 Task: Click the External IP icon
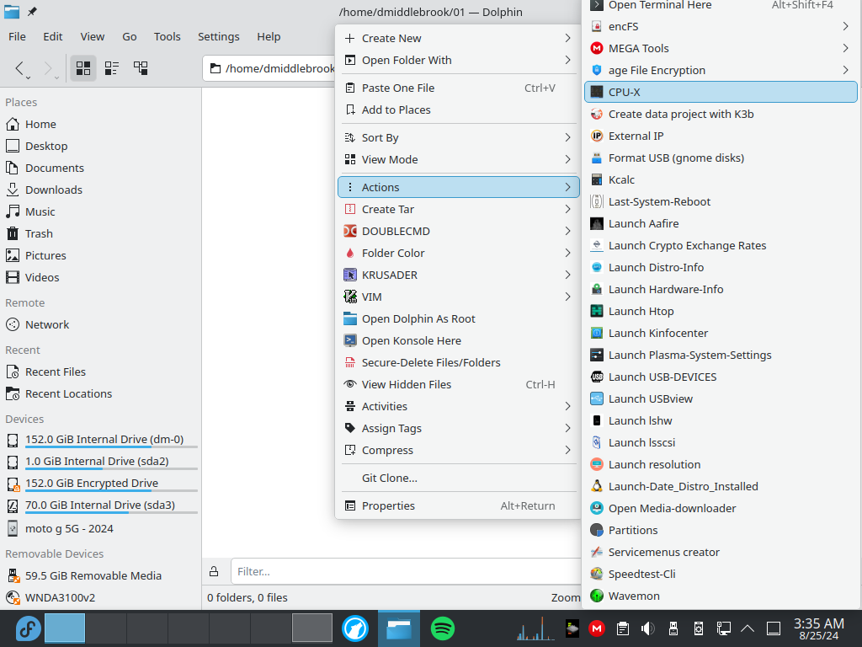(597, 136)
